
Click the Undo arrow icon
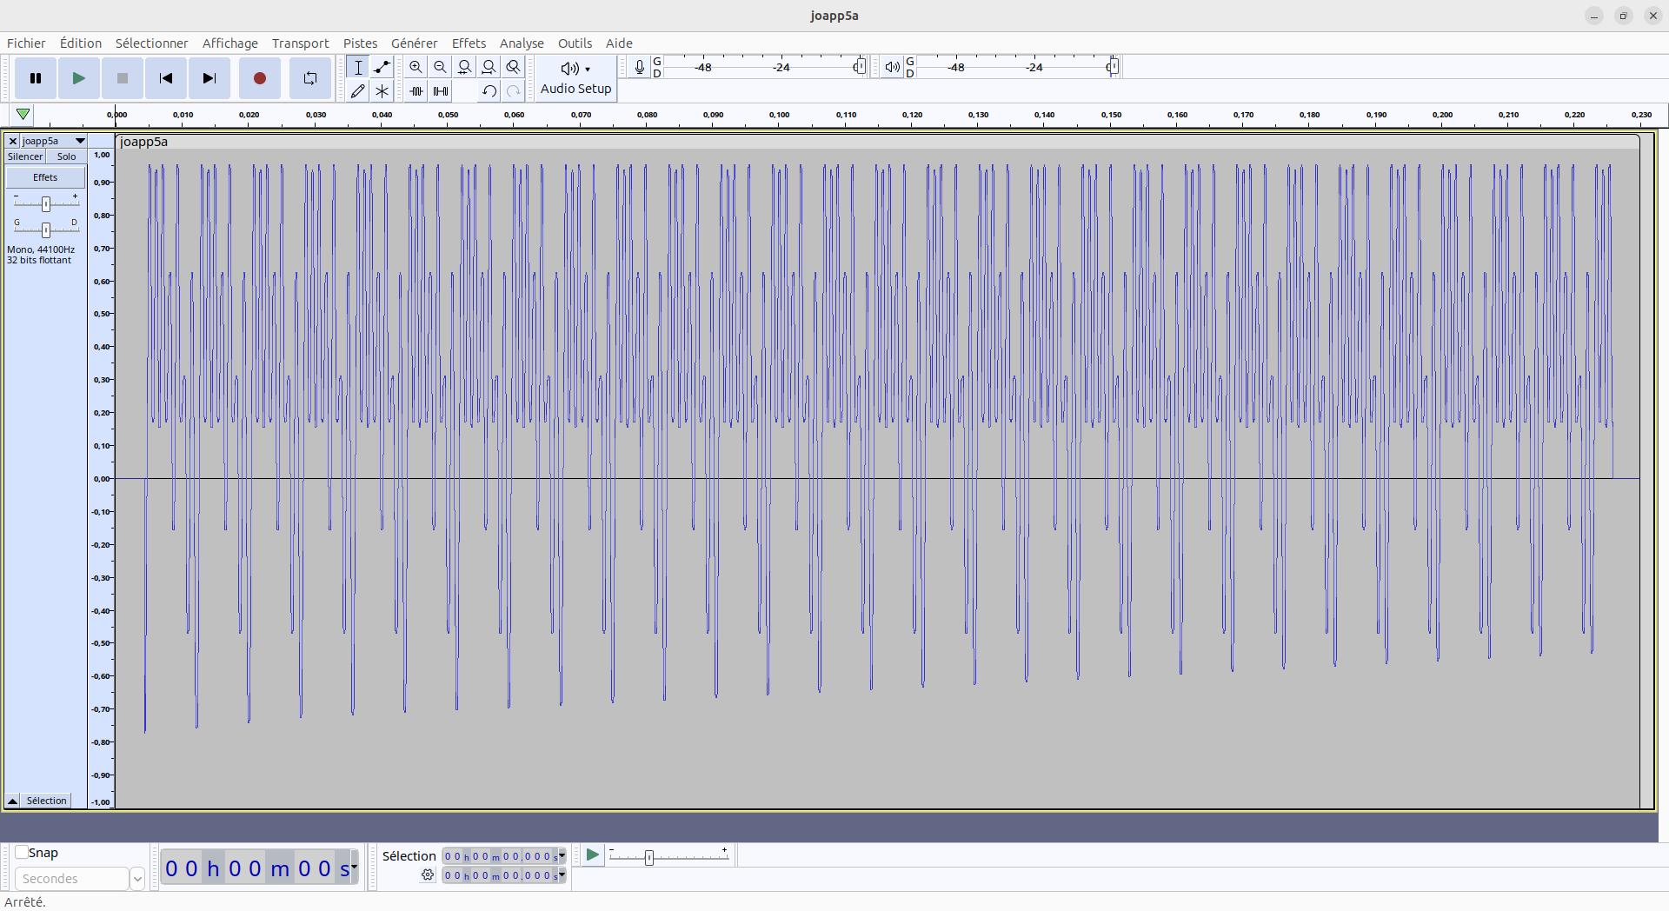pyautogui.click(x=489, y=91)
